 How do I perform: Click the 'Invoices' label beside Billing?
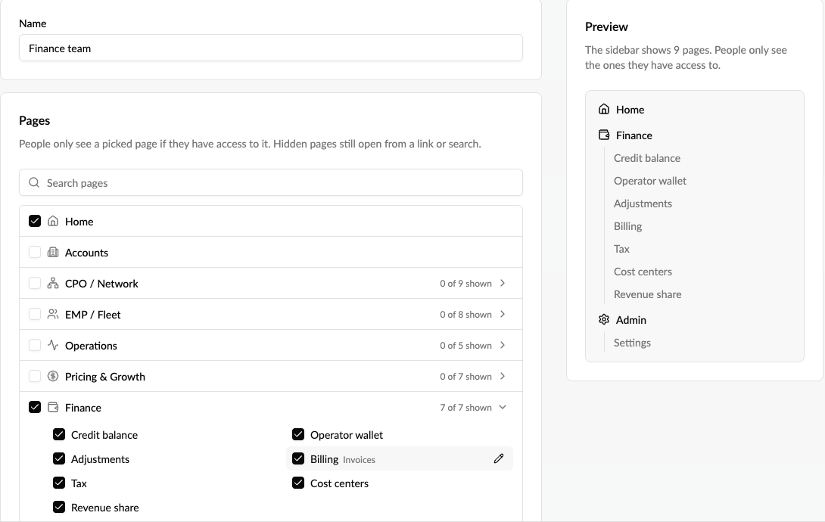point(359,459)
